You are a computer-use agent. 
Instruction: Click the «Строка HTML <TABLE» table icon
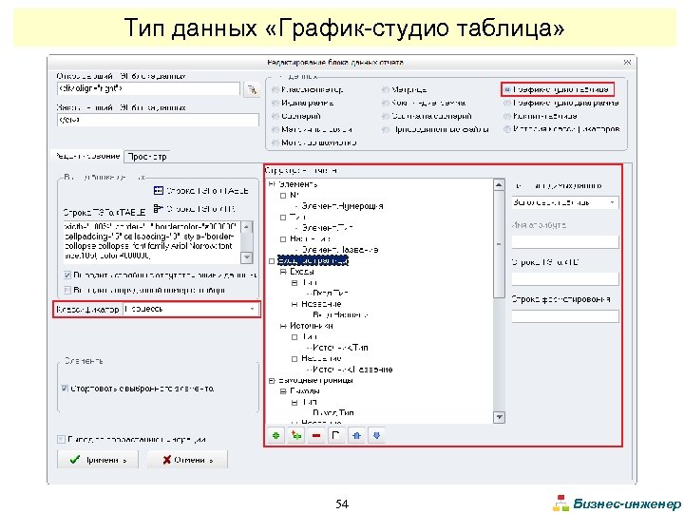(159, 191)
